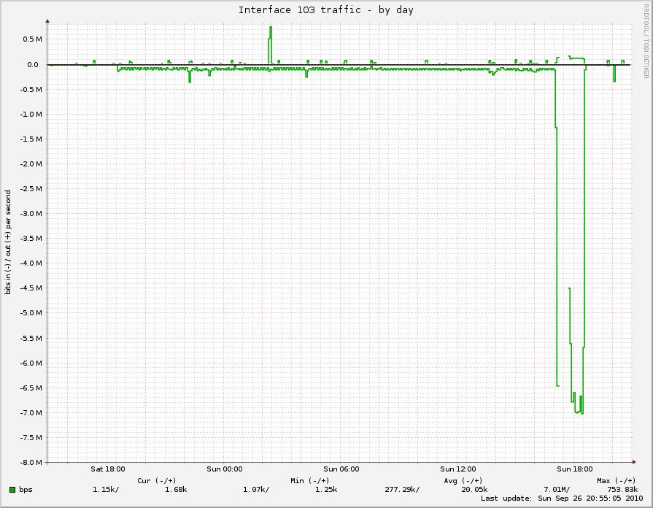Viewport: 653px width, 508px height.
Task: Click the 7.01M maximum inbound value
Action: tap(556, 489)
